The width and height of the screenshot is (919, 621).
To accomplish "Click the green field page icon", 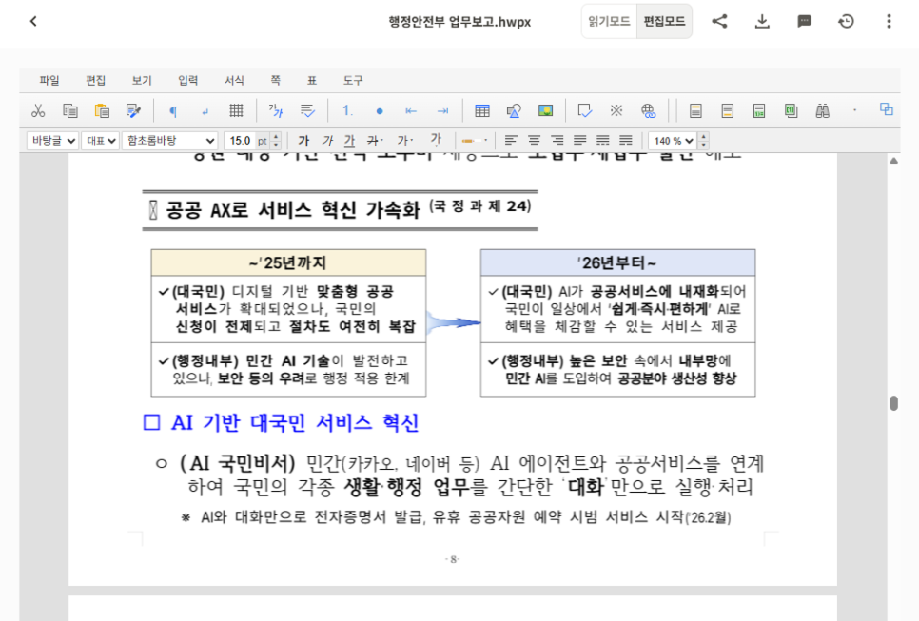I will coord(791,110).
